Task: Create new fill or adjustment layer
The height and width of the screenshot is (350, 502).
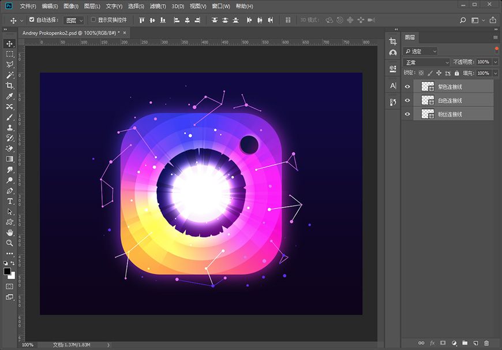Action: (454, 343)
